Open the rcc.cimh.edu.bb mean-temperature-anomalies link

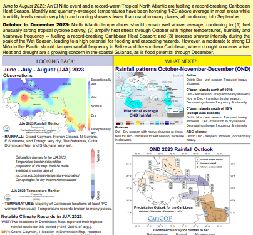click(48, 175)
